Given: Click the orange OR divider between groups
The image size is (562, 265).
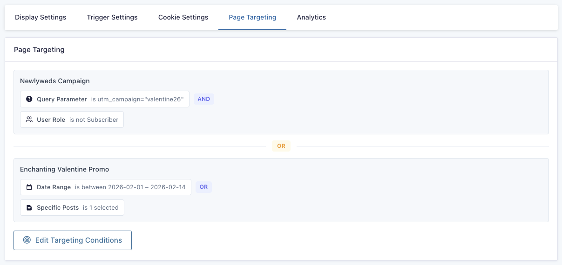Looking at the screenshot, I should pyautogui.click(x=281, y=146).
